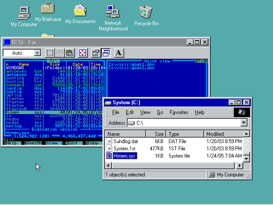Sort files by the Modified column header
Viewport: 273px width, 205px height.
click(x=224, y=134)
